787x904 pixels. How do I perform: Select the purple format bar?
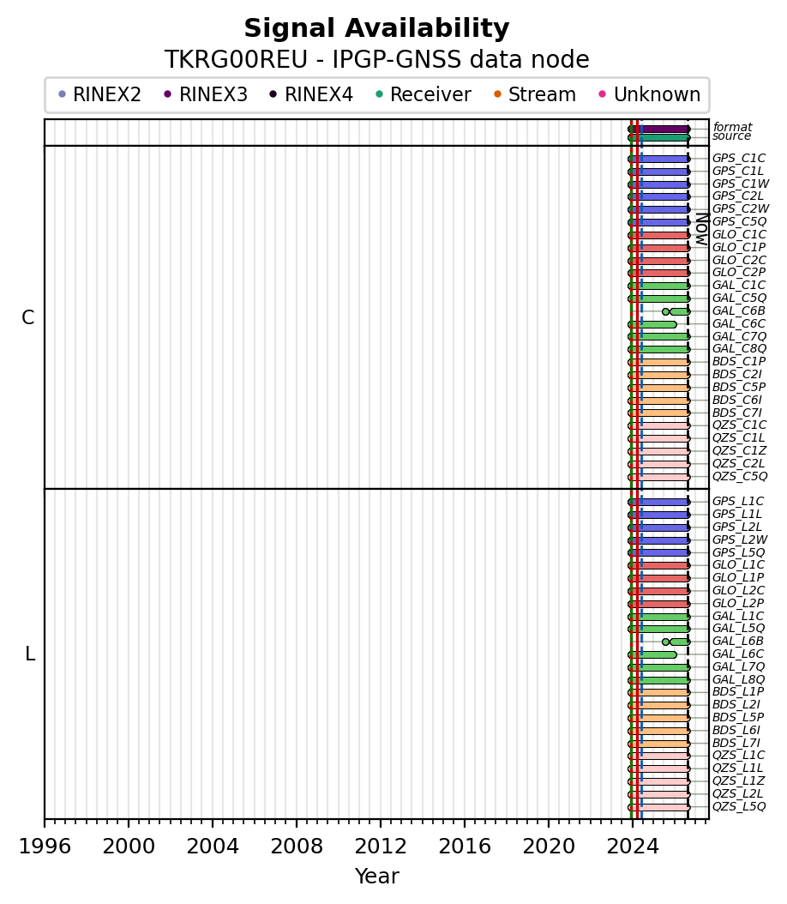pyautogui.click(x=659, y=130)
